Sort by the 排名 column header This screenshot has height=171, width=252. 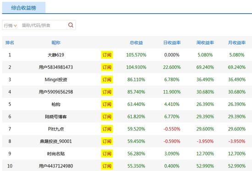point(10,43)
